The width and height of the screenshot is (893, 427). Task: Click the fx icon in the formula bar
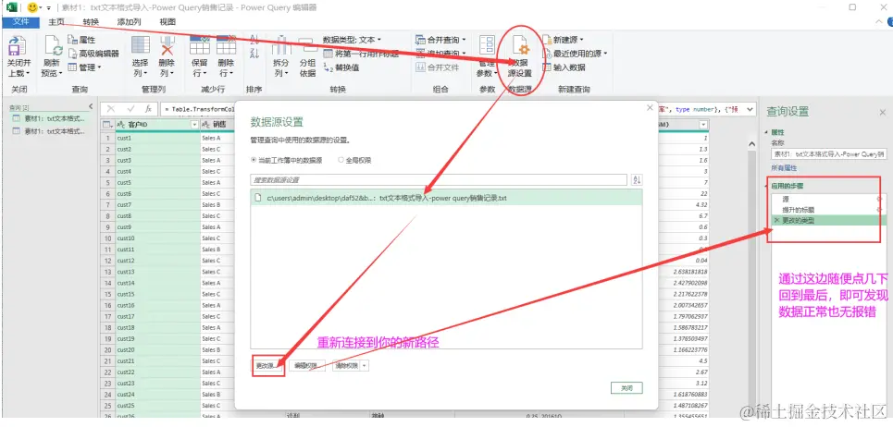click(x=147, y=108)
